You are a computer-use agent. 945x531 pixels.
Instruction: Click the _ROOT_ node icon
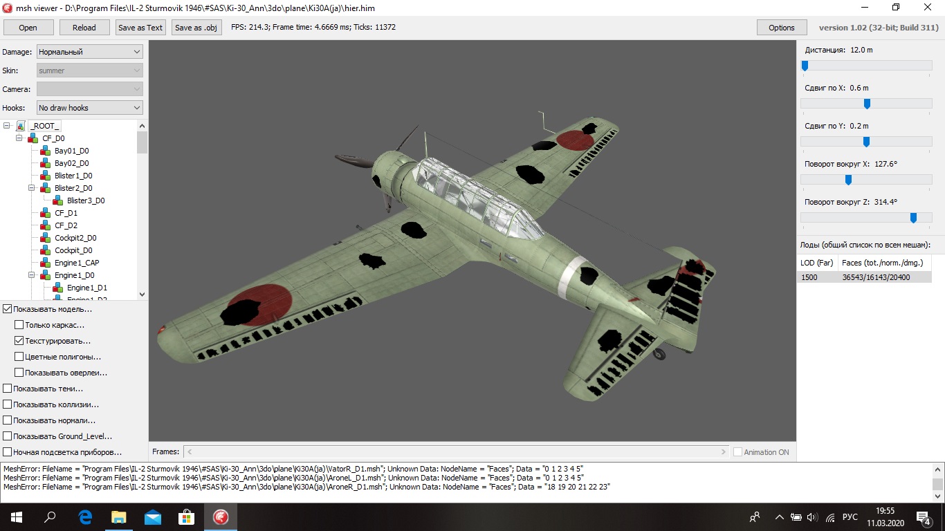[x=21, y=126]
